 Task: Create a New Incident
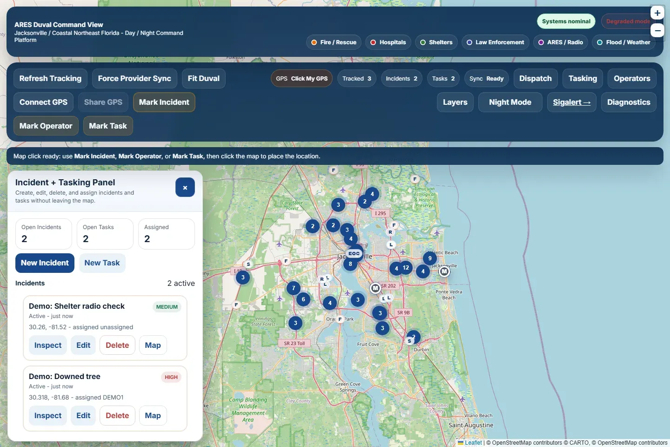point(45,263)
